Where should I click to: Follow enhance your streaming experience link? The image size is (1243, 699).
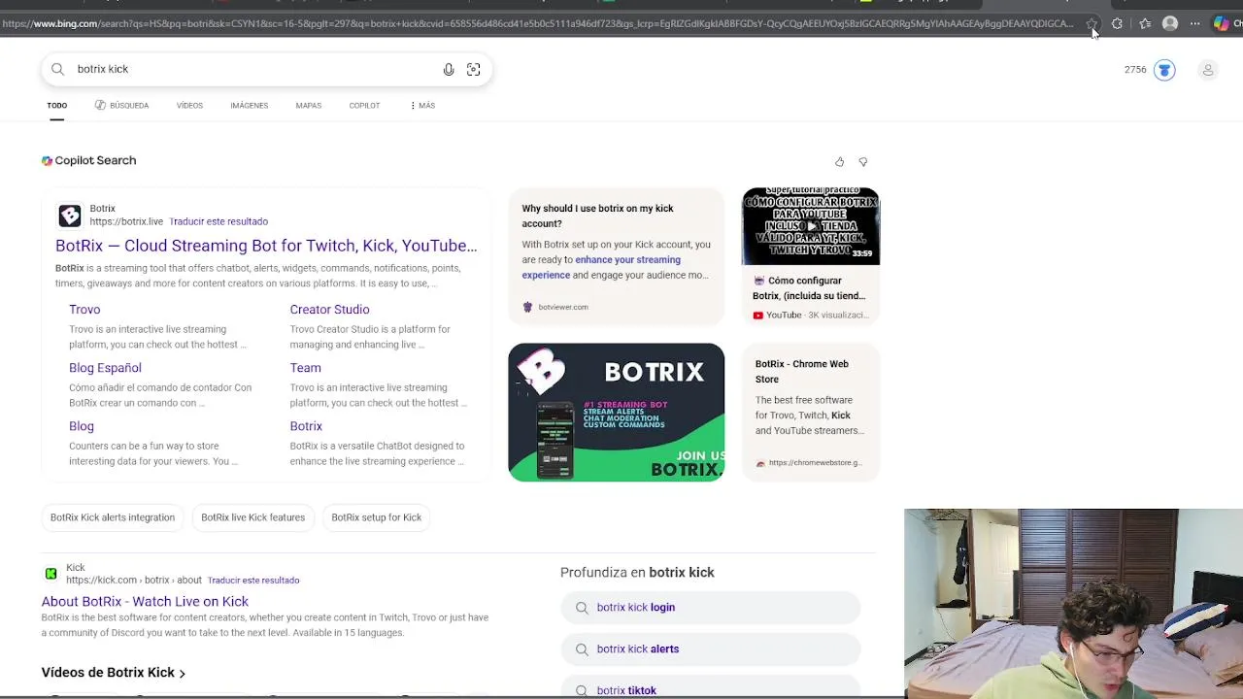pos(601,267)
